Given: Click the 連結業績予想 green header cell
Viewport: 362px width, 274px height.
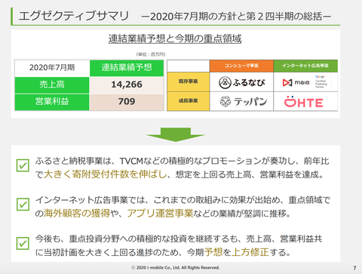Looking at the screenshot, I should [x=127, y=68].
